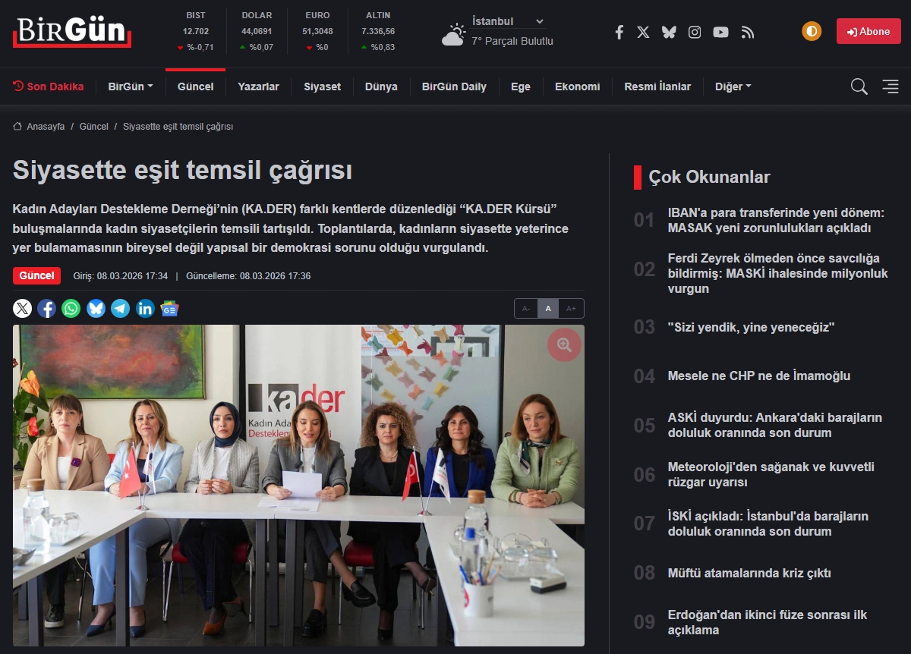This screenshot has width=911, height=654.
Task: Decrease font size with A- button
Action: [526, 309]
